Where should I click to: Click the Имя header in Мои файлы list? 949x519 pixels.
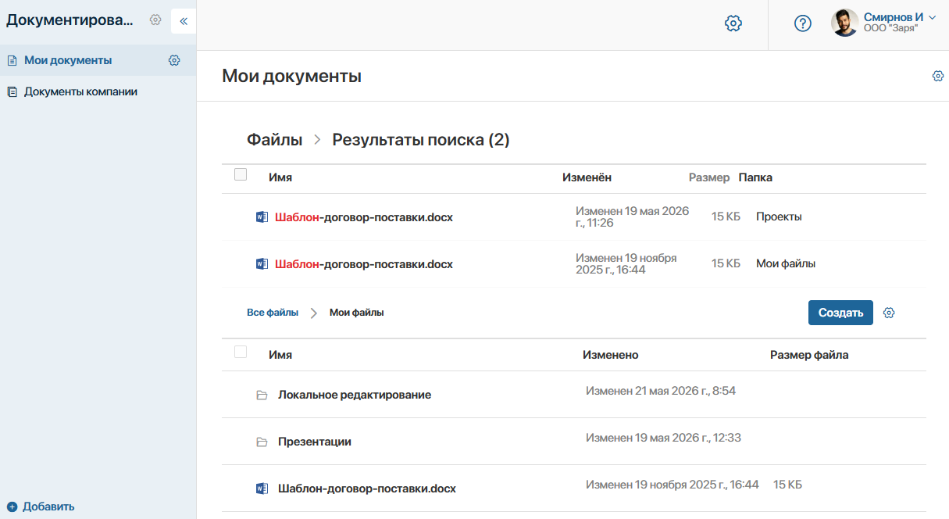[280, 355]
